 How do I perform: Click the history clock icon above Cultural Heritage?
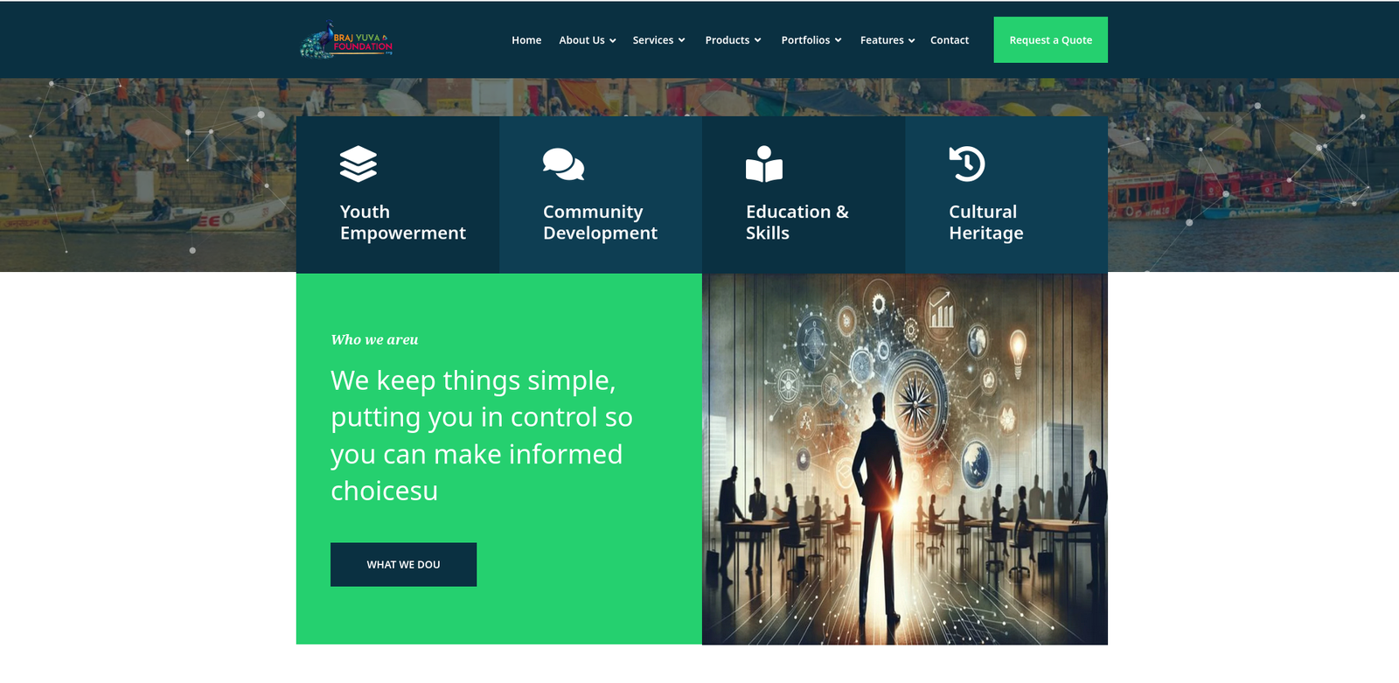[967, 164]
